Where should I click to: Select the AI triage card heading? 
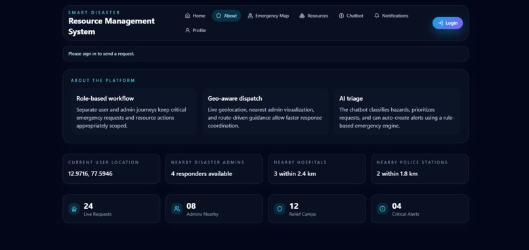click(x=351, y=99)
